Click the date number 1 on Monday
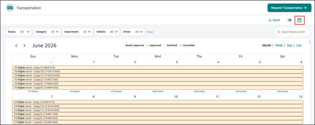 tap(93, 62)
